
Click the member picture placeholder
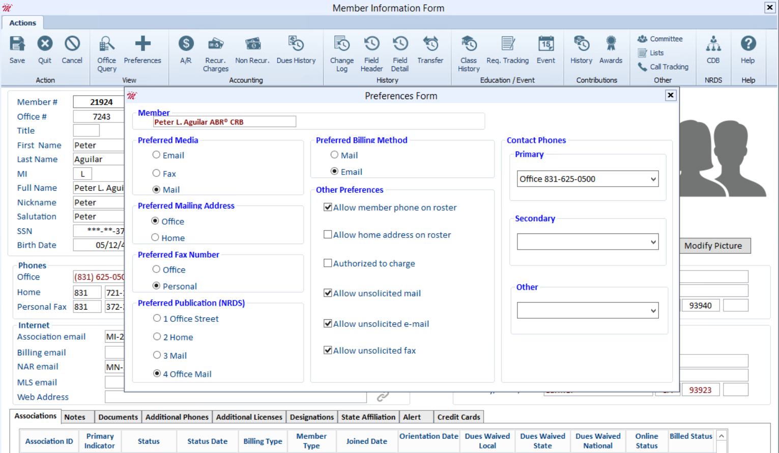click(x=723, y=158)
